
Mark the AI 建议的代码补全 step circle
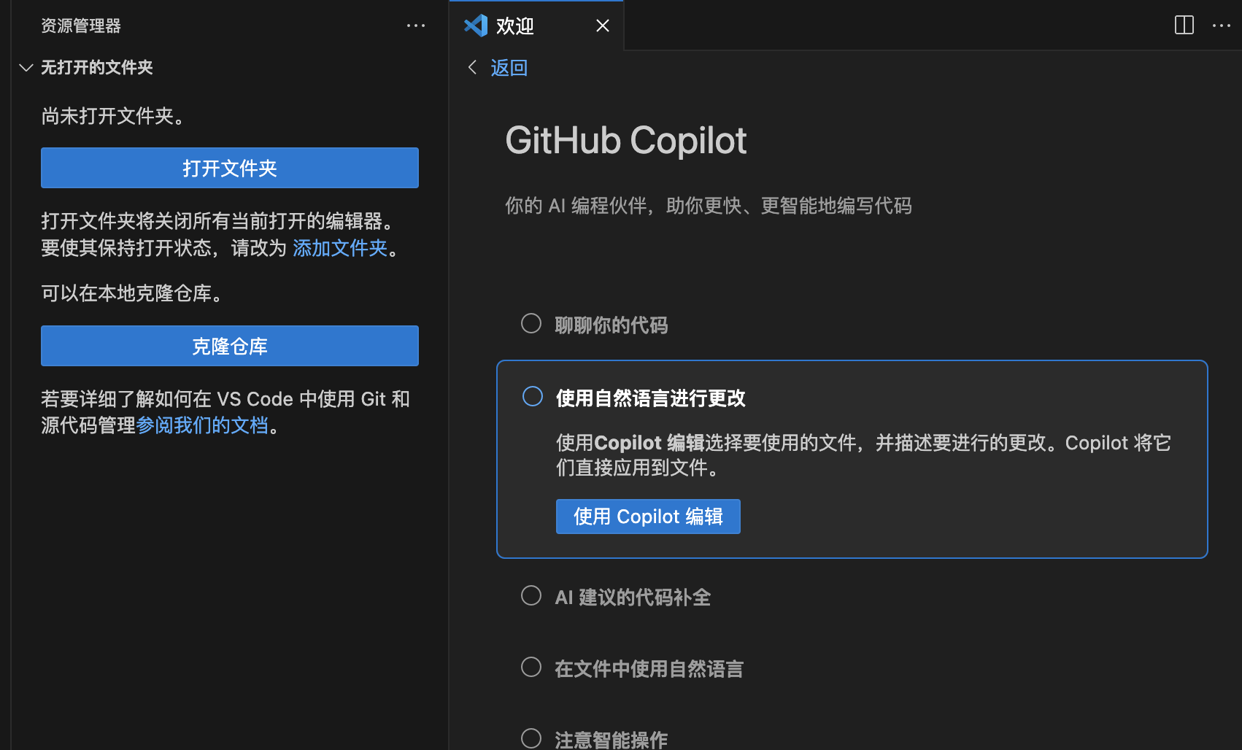[531, 595]
